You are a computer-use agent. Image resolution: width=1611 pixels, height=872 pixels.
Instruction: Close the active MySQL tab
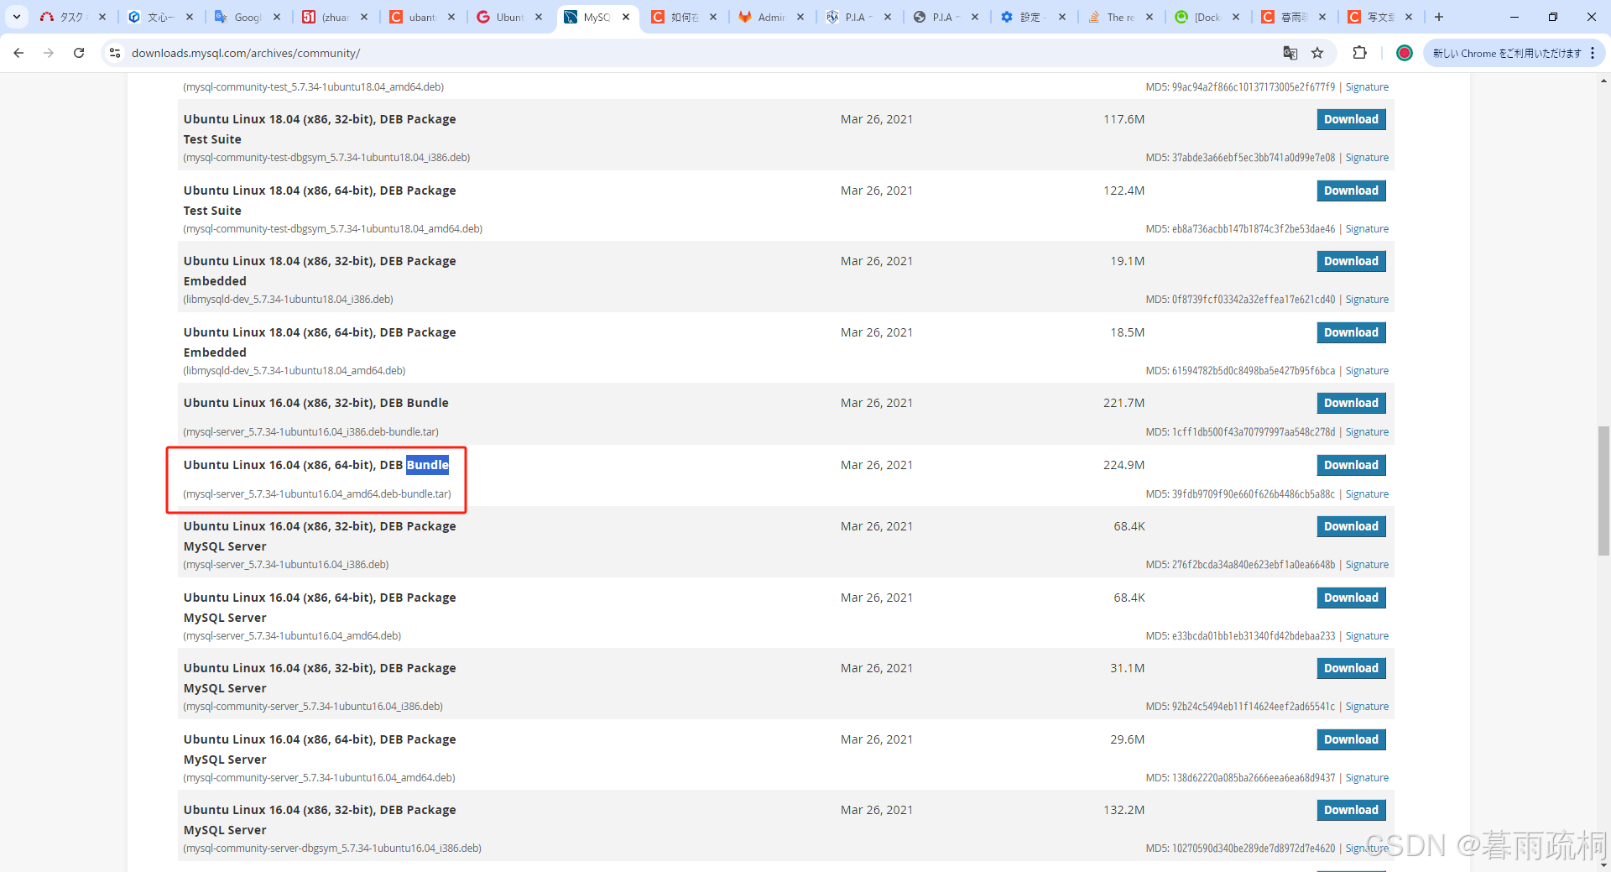(626, 17)
